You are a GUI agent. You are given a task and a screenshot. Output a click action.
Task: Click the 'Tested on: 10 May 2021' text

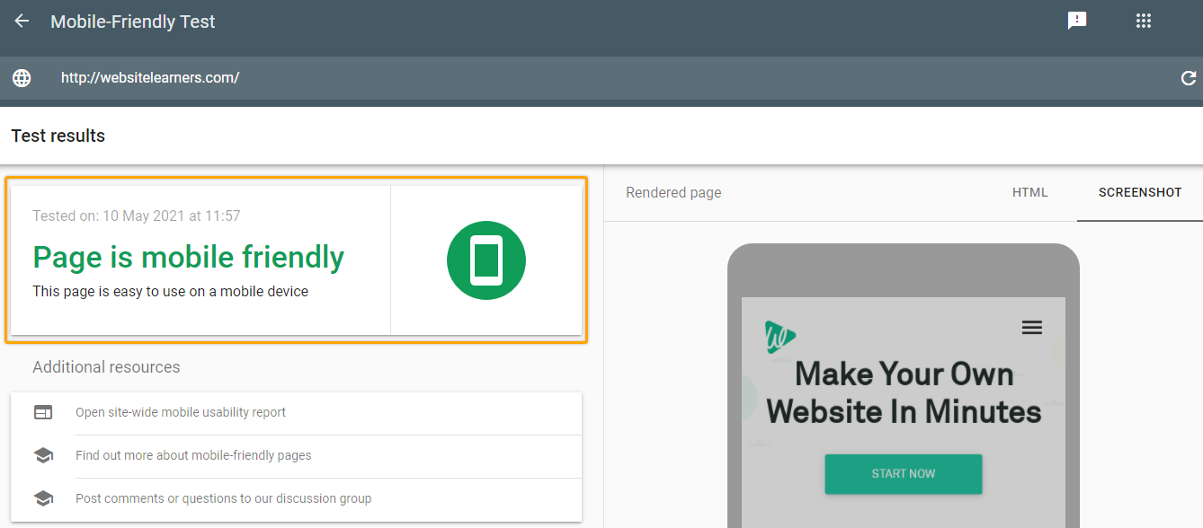137,216
